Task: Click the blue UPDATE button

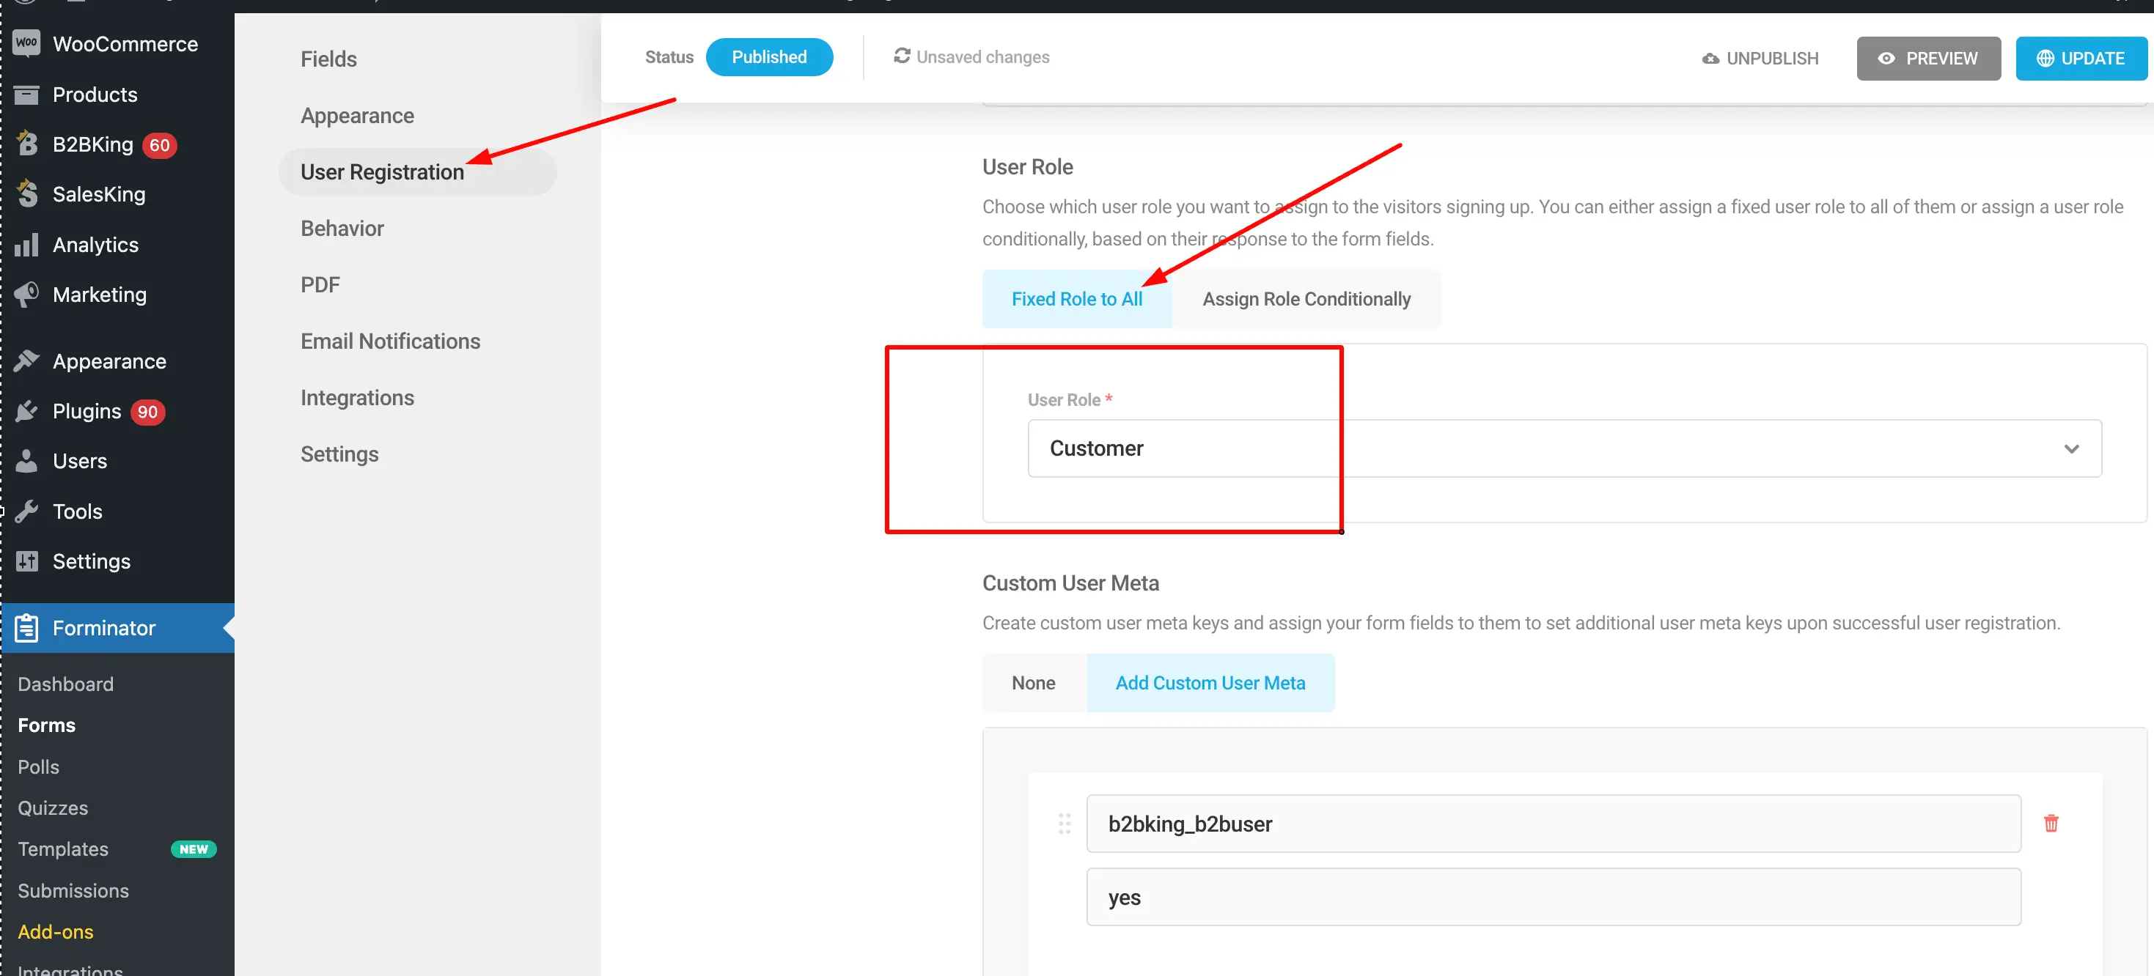Action: pos(2081,59)
